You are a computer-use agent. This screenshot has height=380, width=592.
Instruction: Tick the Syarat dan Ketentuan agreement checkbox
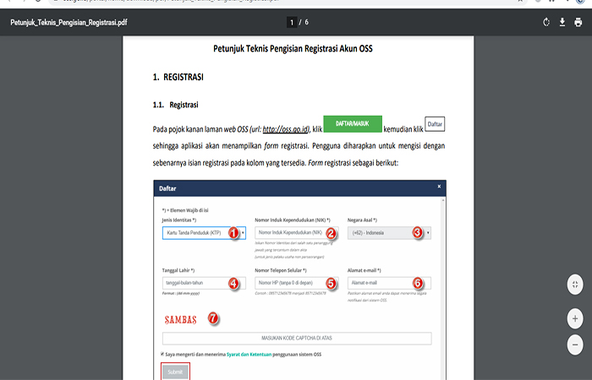[162, 354]
